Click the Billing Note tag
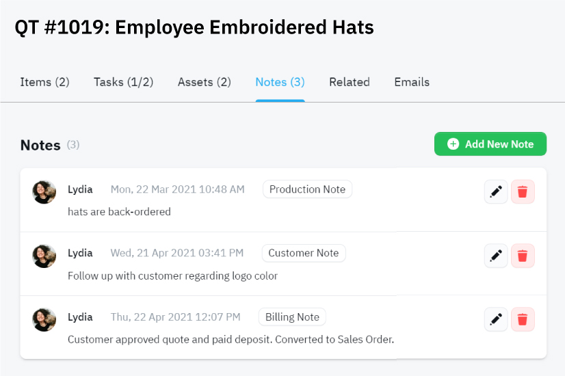This screenshot has width=565, height=376. click(292, 317)
